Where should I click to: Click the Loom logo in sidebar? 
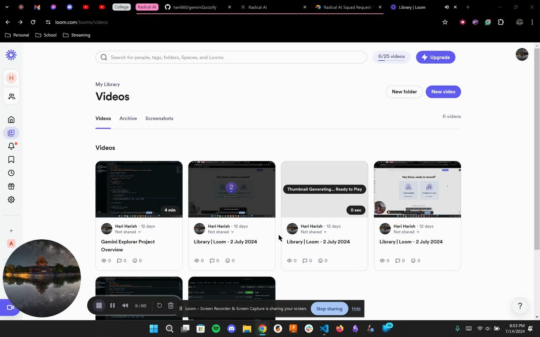pos(11,55)
